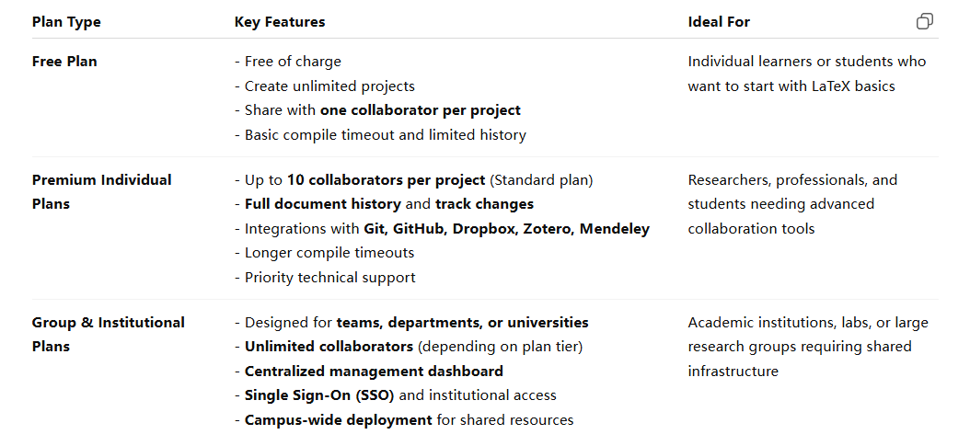970x446 pixels.
Task: Click 'Centralized management dashboard' text
Action: pyautogui.click(x=374, y=372)
